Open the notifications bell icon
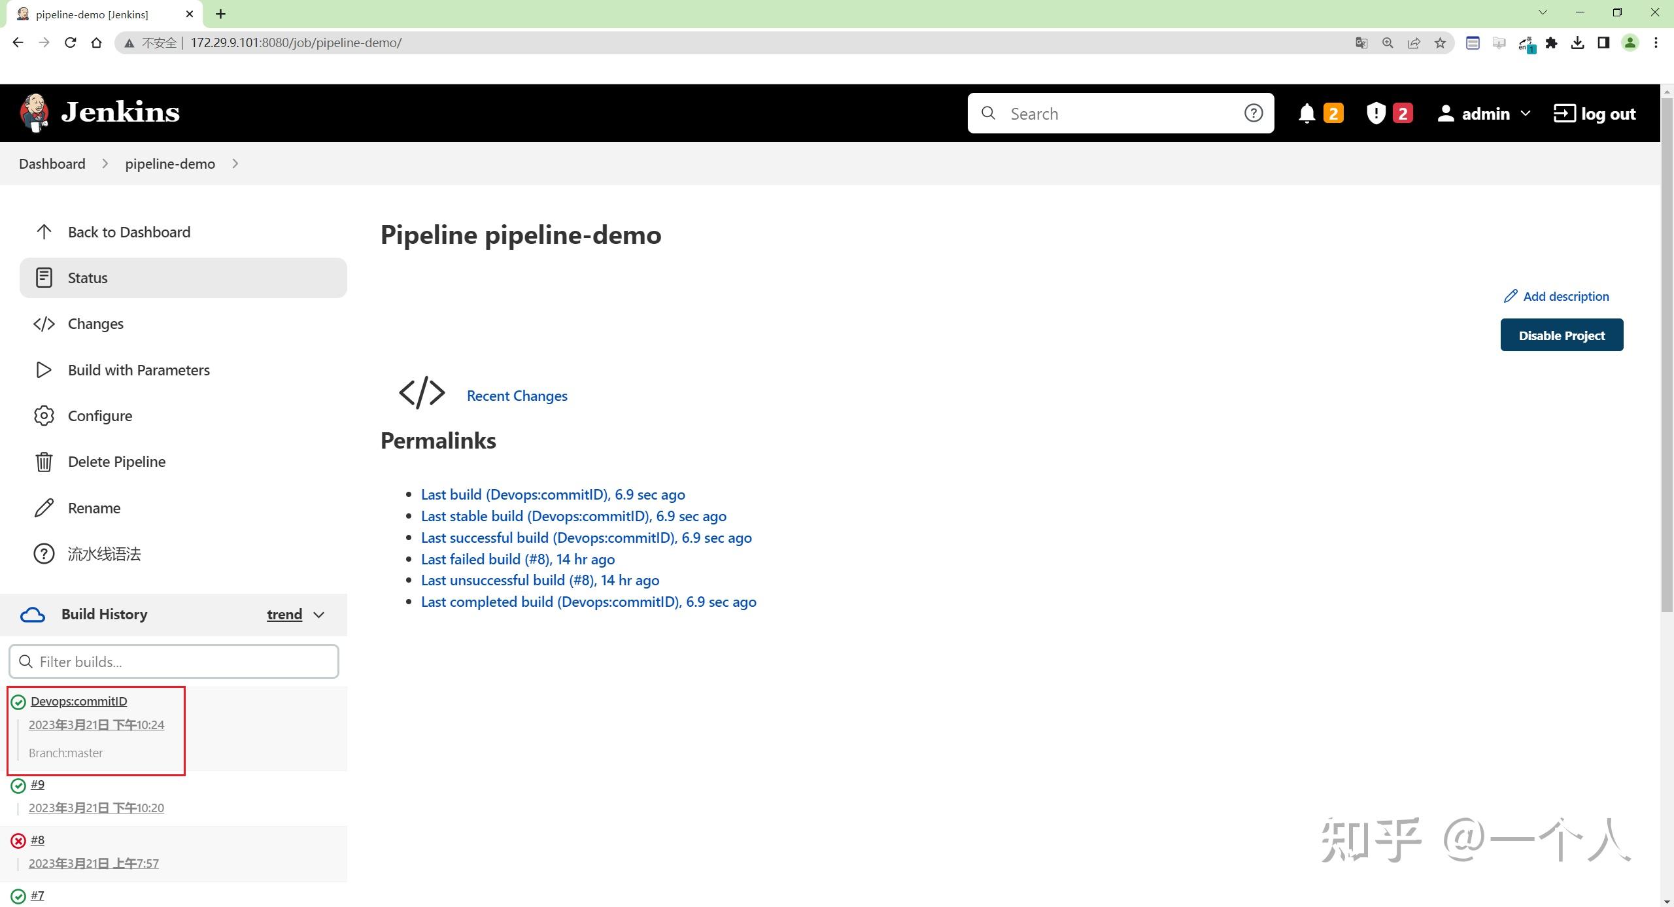Image resolution: width=1674 pixels, height=907 pixels. 1306,114
